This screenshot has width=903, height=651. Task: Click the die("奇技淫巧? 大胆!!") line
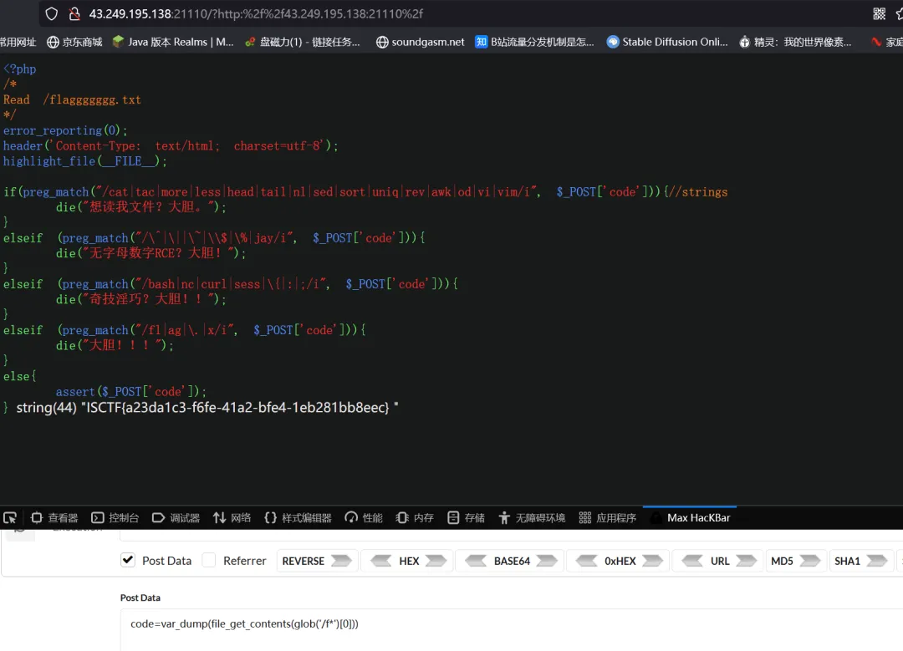pyautogui.click(x=141, y=299)
